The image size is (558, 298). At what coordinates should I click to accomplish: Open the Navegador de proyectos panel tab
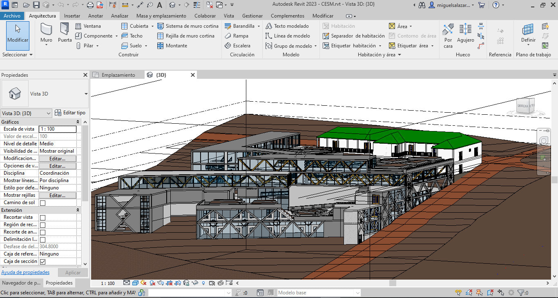point(21,283)
